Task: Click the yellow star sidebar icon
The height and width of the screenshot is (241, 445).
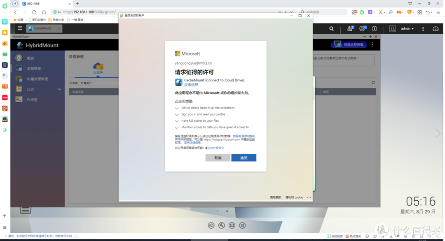Action: point(5,32)
